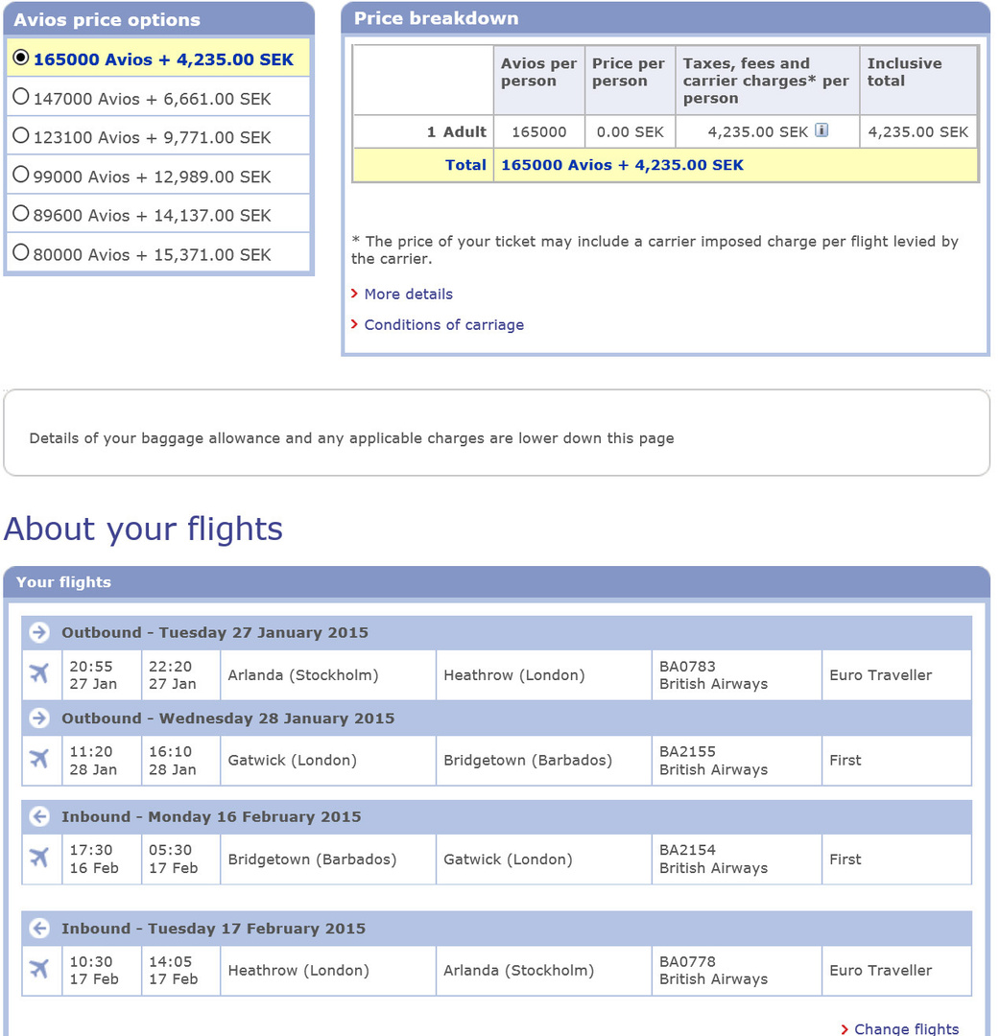
Task: Click the airplane icon for flight BA2154
Action: point(39,859)
